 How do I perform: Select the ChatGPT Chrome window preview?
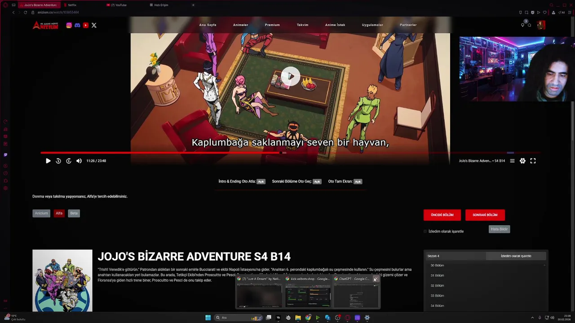click(x=356, y=292)
